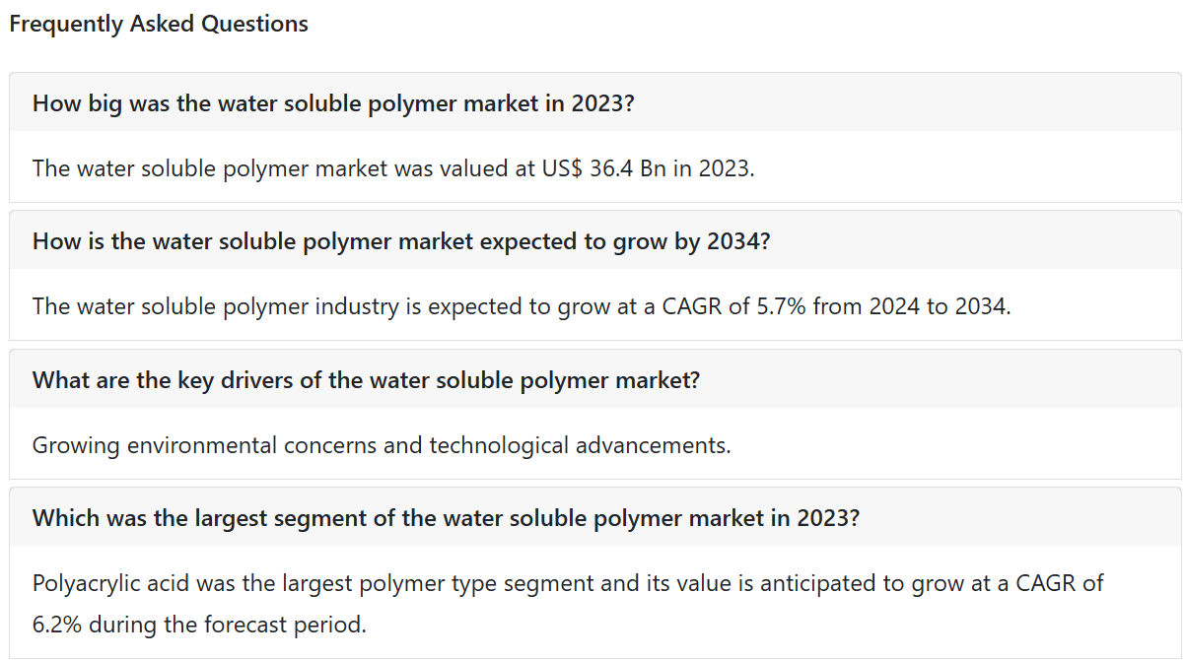Click the words 'key drivers' in the third question
This screenshot has width=1186, height=660.
point(235,379)
